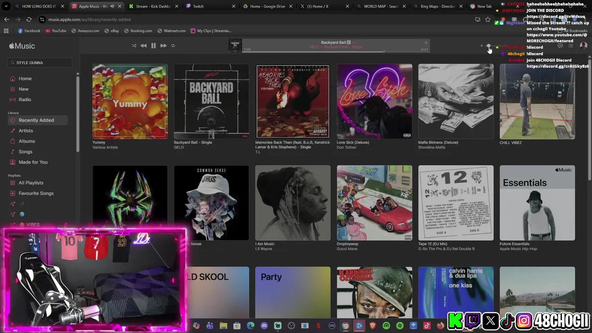Open the Future Essentials playlist cover
The width and height of the screenshot is (592, 333).
[537, 203]
